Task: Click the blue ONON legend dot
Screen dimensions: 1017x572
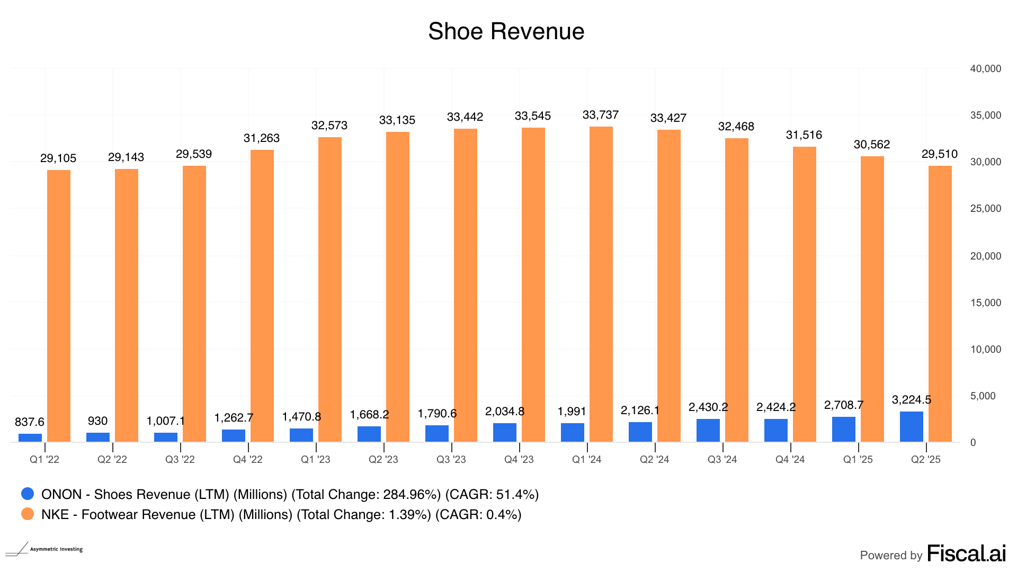Action: [x=28, y=494]
